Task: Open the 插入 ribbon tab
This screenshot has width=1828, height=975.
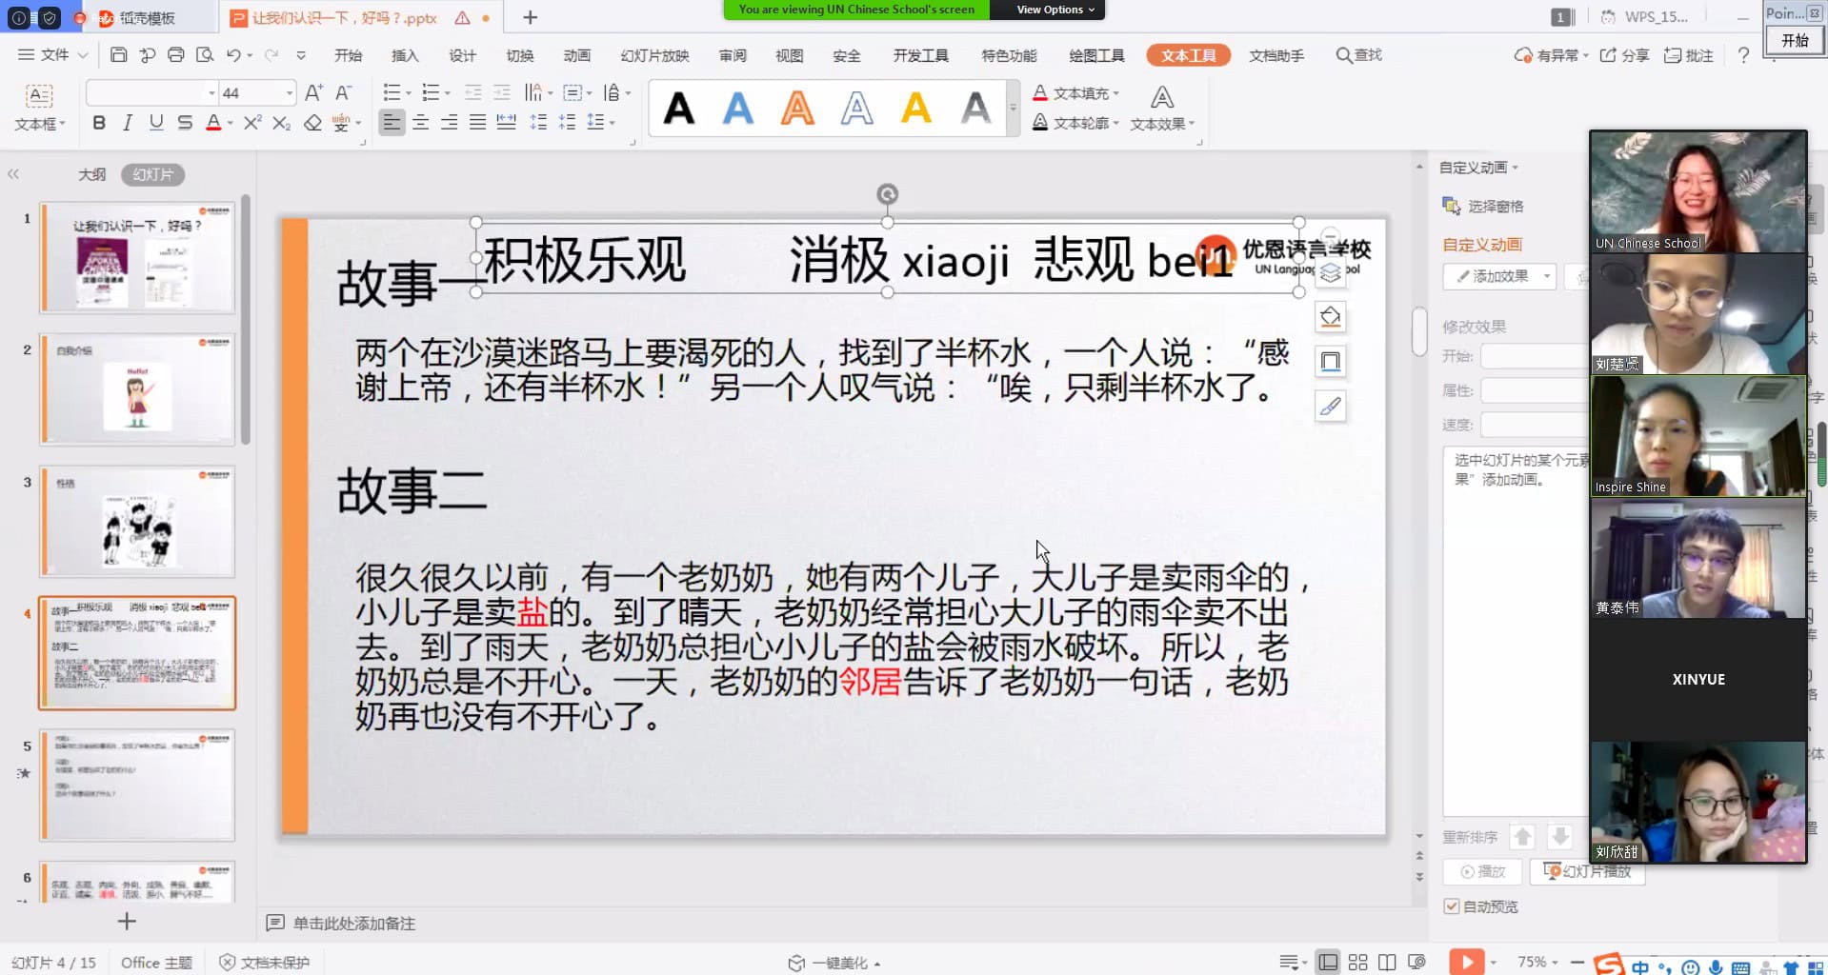Action: [405, 55]
